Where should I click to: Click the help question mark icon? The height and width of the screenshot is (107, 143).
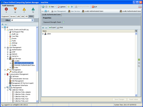pos(69,7)
